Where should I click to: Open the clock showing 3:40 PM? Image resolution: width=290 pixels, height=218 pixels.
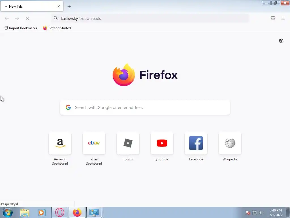[x=276, y=213]
